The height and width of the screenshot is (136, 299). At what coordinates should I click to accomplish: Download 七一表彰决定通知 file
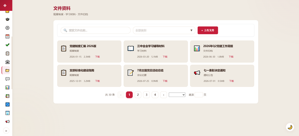(231, 81)
